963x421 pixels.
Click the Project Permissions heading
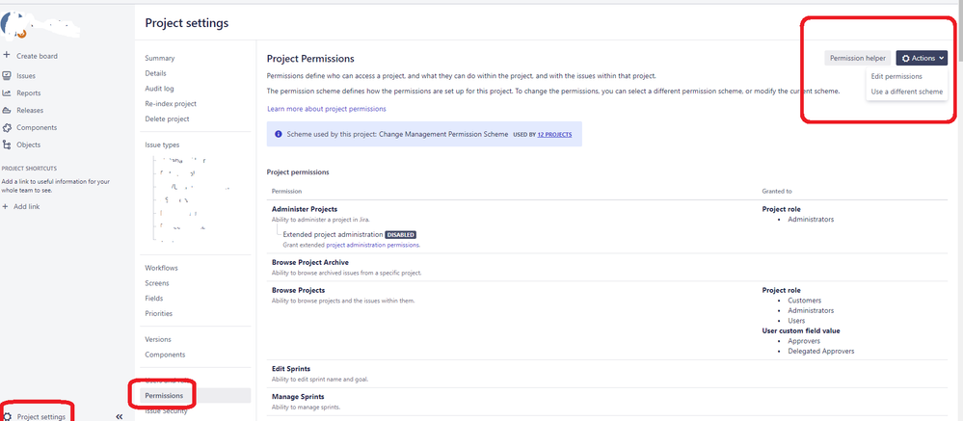[310, 59]
